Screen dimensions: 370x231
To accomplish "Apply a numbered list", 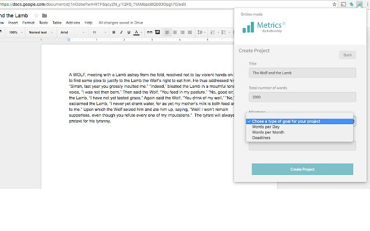I will point(214,32).
